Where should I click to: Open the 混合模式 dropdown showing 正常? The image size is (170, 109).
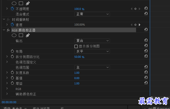coord(92,14)
